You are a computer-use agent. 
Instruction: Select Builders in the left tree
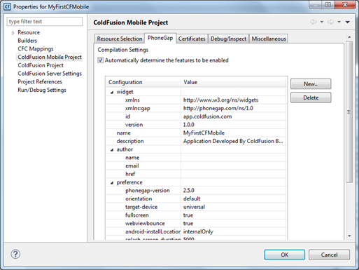pyautogui.click(x=27, y=41)
